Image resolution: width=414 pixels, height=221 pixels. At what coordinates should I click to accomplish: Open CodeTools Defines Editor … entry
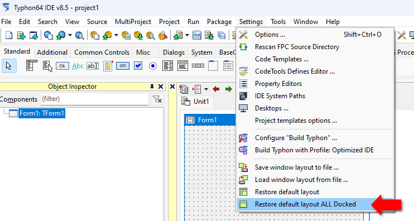tap(315, 71)
